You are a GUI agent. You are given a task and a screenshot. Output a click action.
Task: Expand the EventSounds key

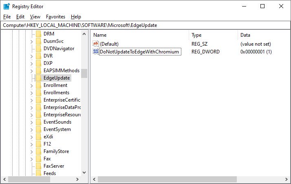point(31,122)
